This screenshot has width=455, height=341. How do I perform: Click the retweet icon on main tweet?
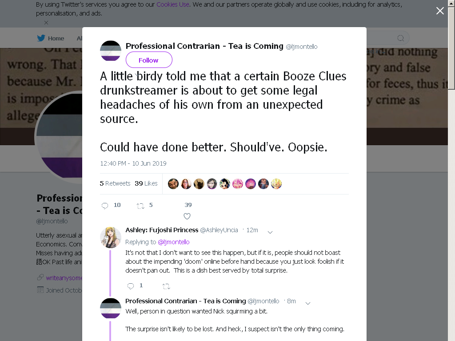pyautogui.click(x=140, y=206)
